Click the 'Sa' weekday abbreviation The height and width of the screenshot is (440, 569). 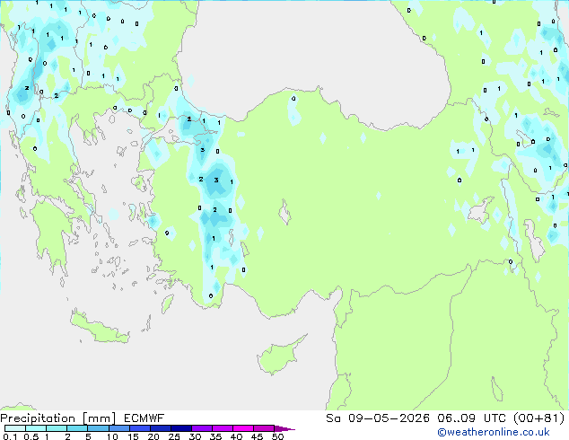pyautogui.click(x=333, y=418)
